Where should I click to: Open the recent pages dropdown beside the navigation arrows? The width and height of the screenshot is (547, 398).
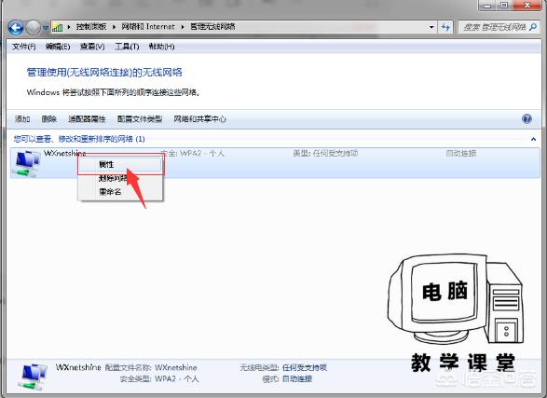(x=46, y=28)
